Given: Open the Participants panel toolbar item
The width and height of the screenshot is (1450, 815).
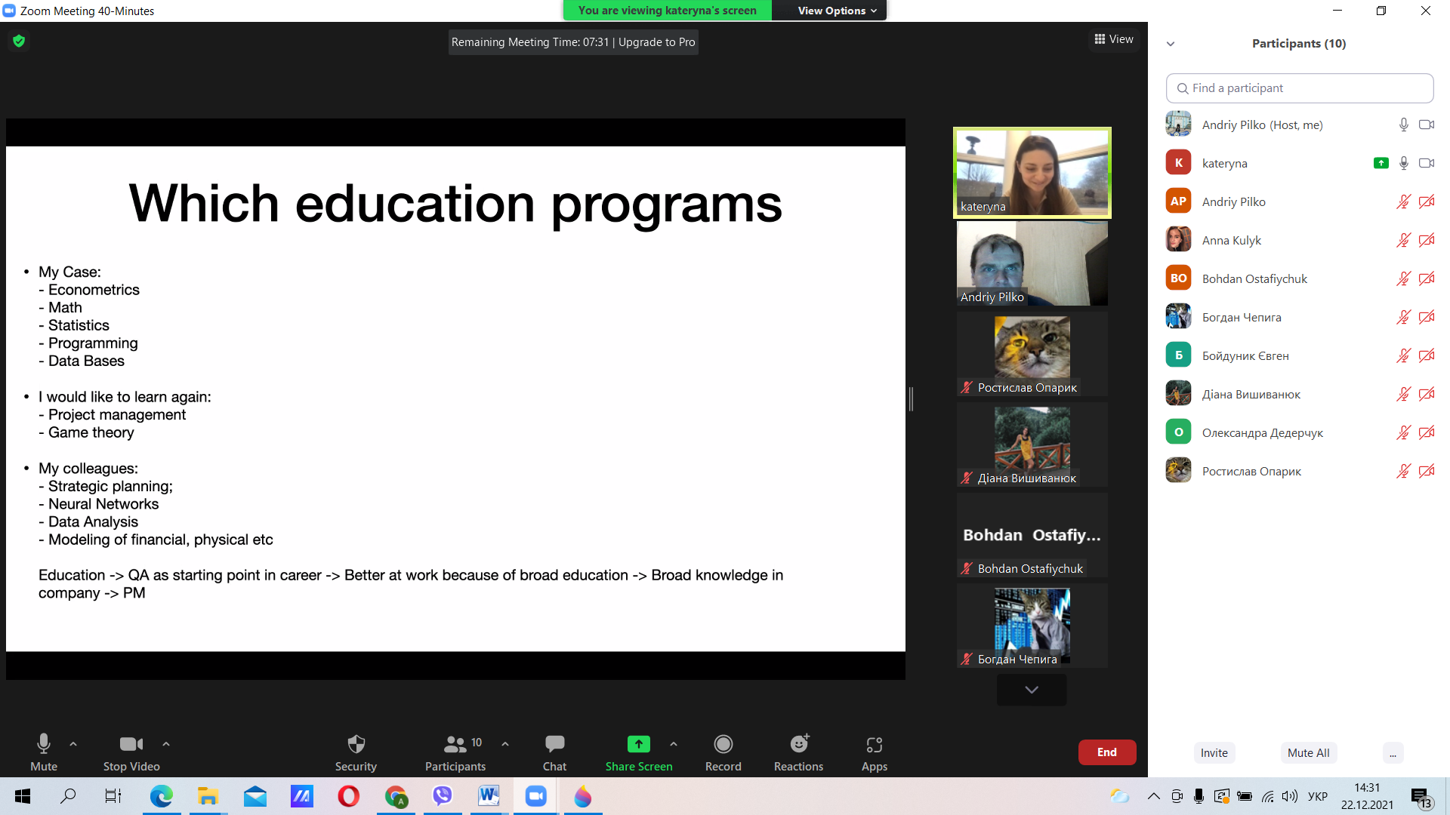Looking at the screenshot, I should point(455,745).
